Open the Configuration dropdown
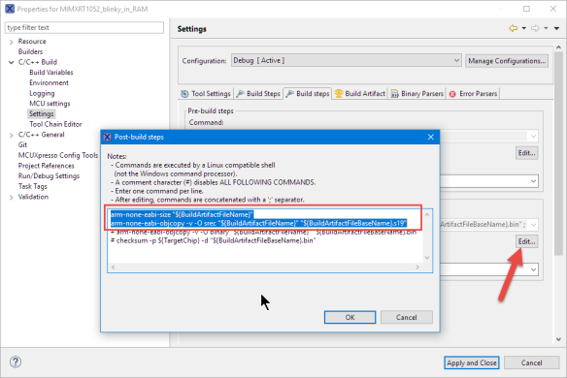 tap(346, 61)
